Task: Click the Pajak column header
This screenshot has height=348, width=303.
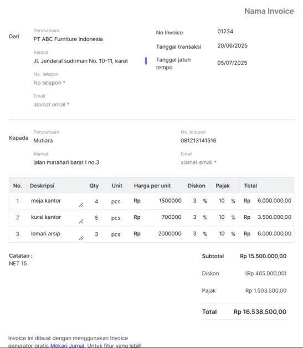Action: 223,186
